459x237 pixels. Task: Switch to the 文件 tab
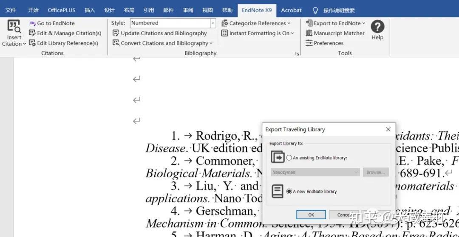[x=11, y=10]
